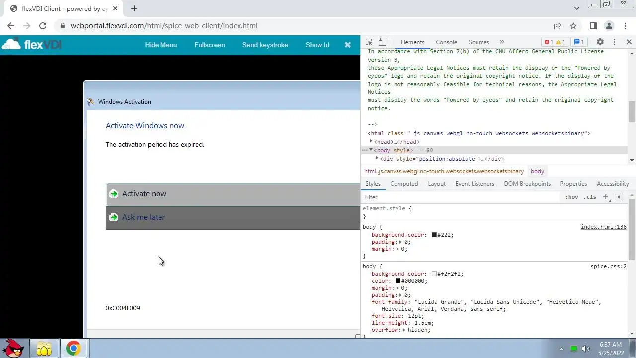Image resolution: width=636 pixels, height=358 pixels.
Task: Click the #222 background color swatch
Action: 434,235
